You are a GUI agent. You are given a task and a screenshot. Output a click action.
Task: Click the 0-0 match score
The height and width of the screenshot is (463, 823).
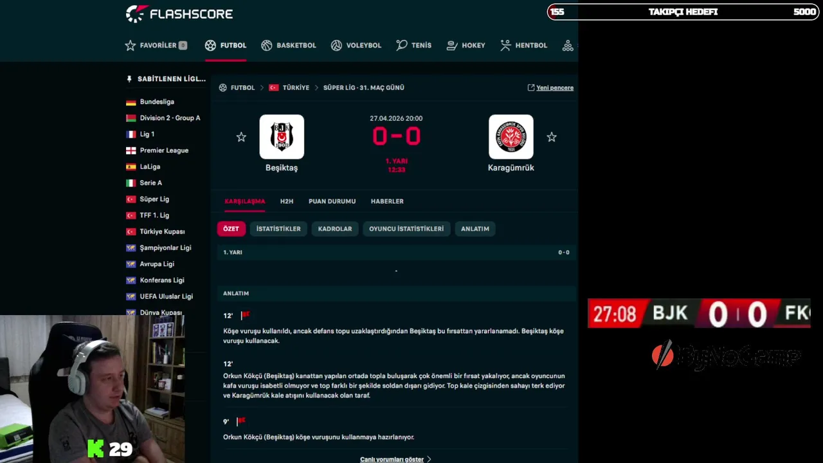[396, 136]
